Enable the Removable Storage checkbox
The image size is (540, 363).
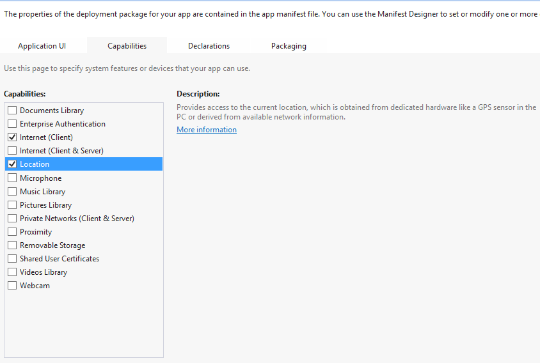click(x=12, y=245)
